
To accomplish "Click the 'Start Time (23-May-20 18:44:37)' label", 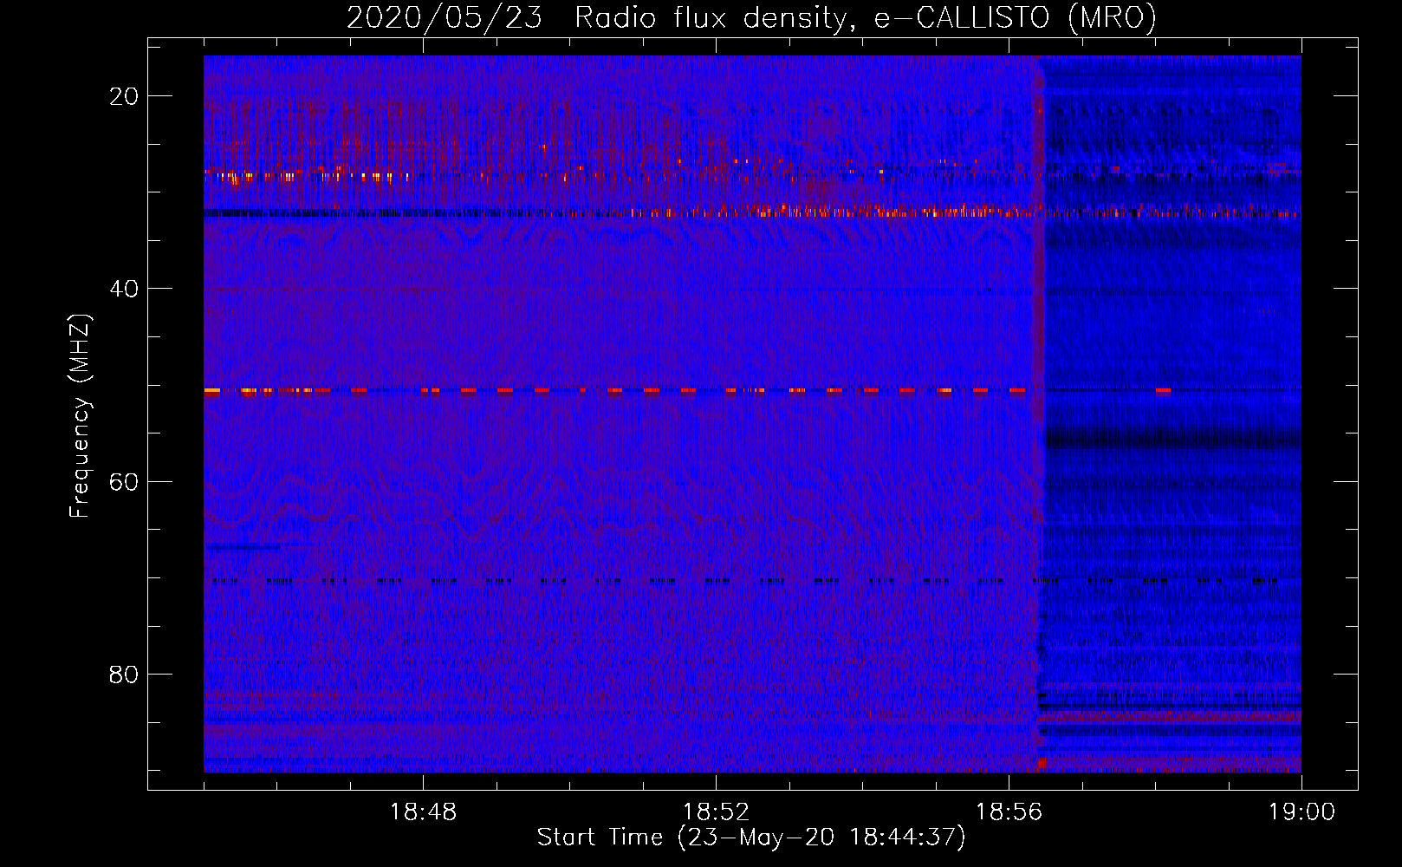I will [751, 838].
